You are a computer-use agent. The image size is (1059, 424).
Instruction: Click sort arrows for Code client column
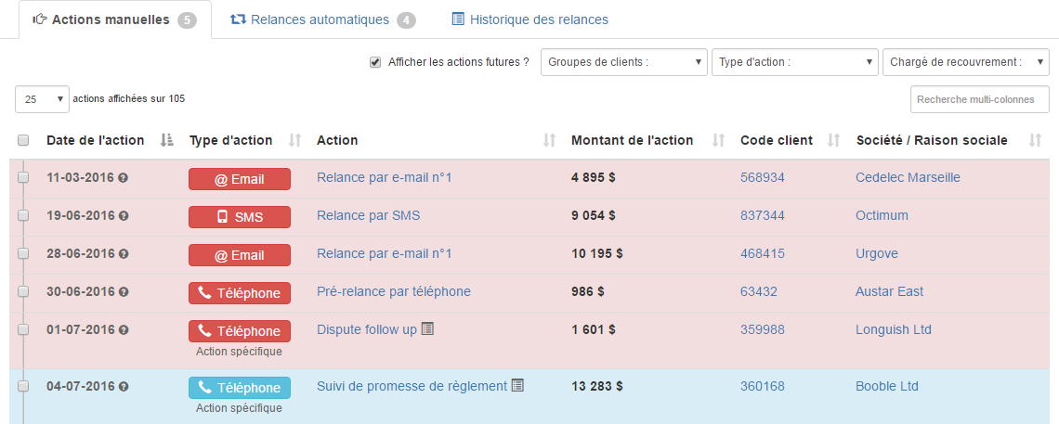coord(834,140)
